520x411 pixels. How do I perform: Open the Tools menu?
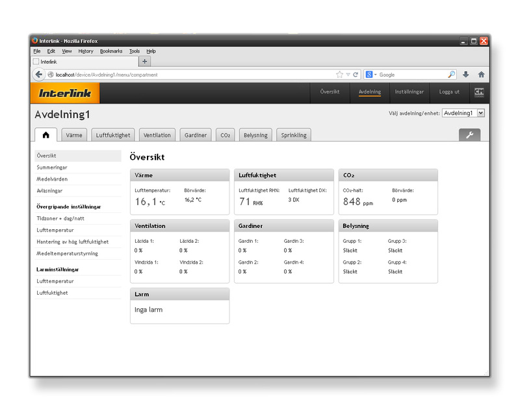135,51
